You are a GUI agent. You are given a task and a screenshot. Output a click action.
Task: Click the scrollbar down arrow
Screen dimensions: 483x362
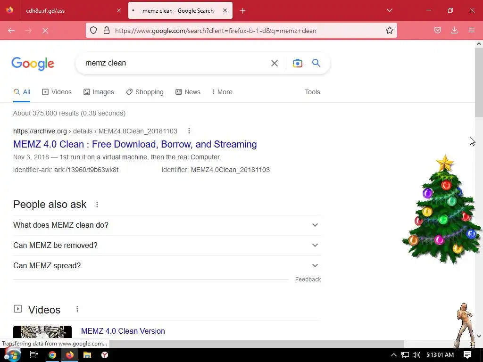(479, 336)
